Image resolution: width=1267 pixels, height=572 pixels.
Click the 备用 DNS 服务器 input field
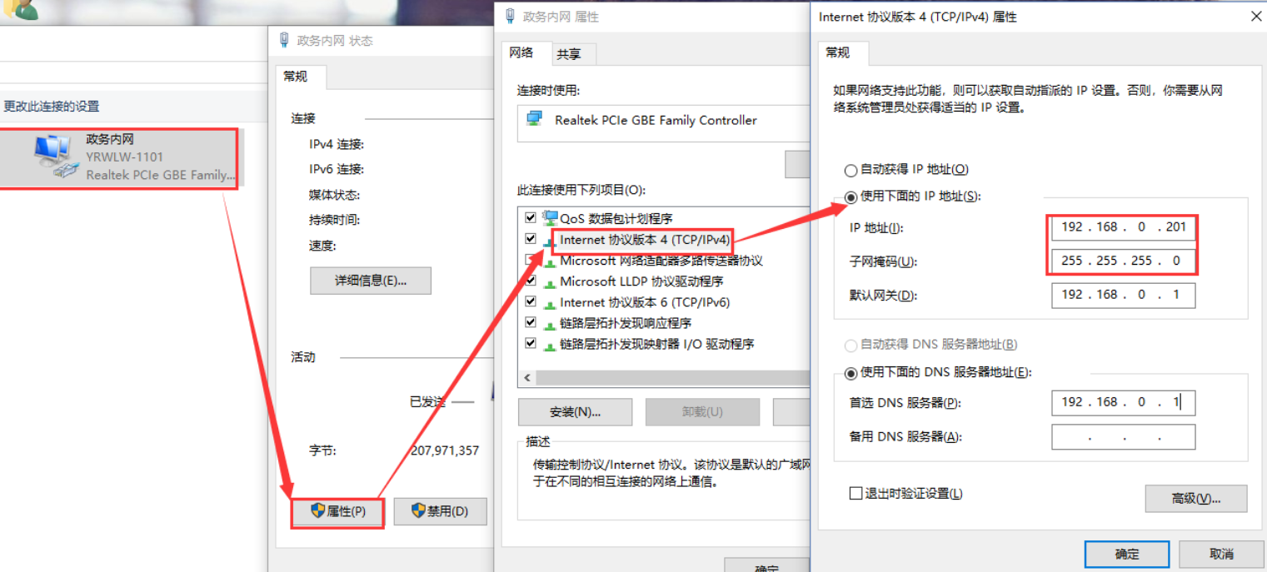1123,436
